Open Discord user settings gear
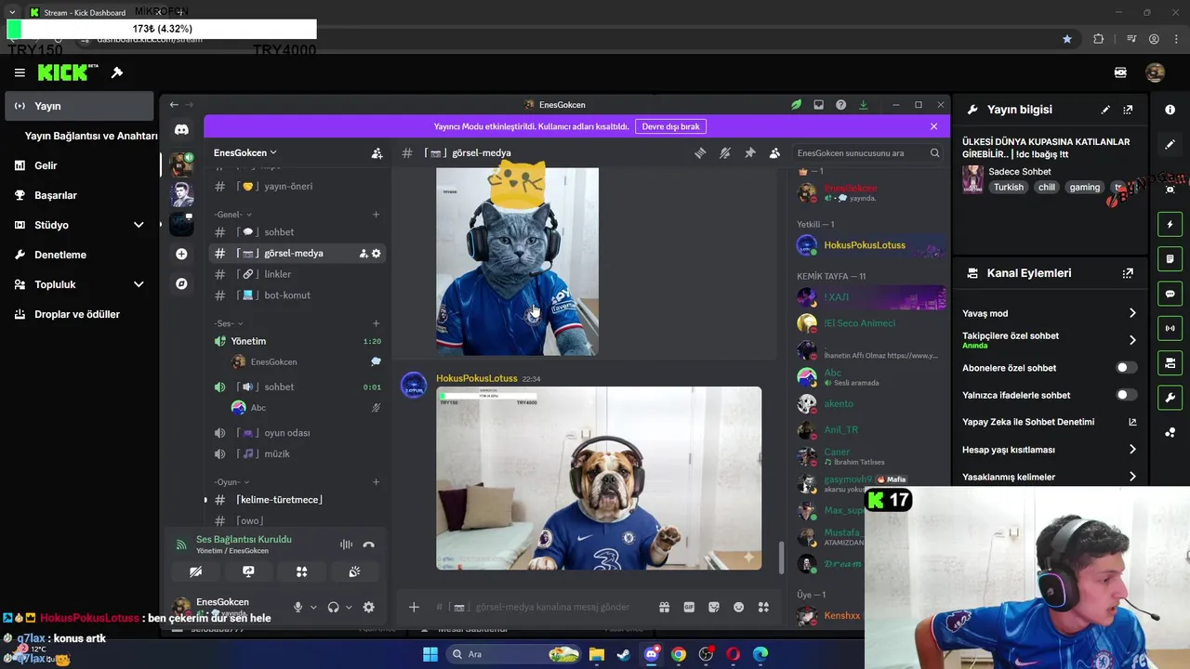This screenshot has height=669, width=1190. (x=369, y=608)
